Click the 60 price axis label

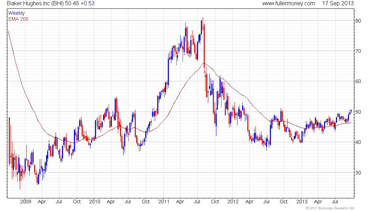[x=358, y=82]
